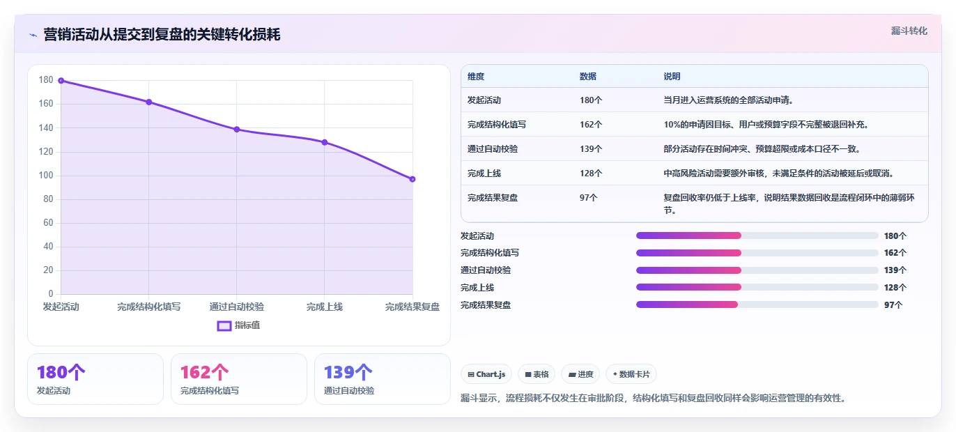Click the summary sentence starting '漏斗显示'
956x432 pixels.
pyautogui.click(x=653, y=399)
